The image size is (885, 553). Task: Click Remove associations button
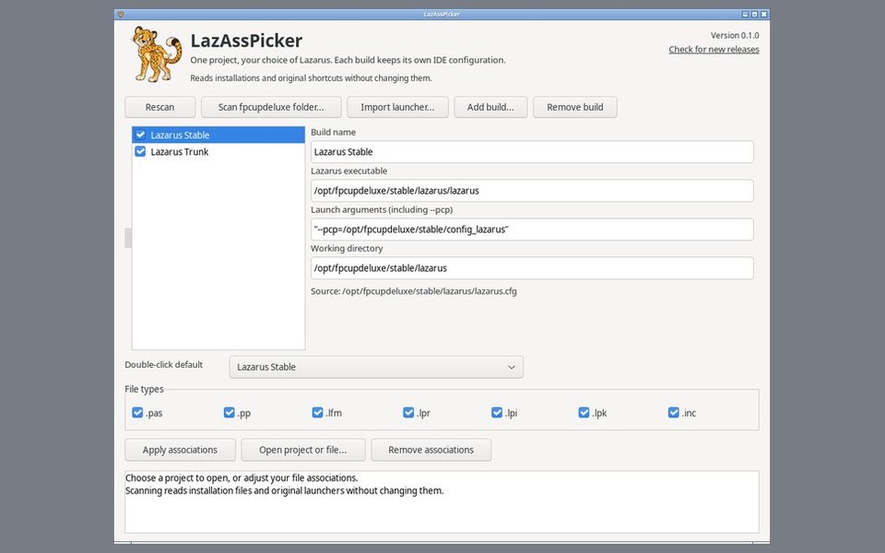(x=431, y=450)
